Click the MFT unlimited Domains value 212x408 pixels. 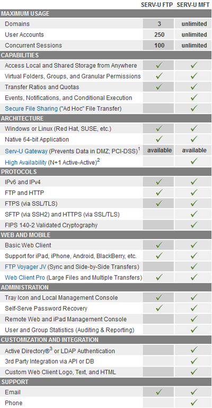194,24
